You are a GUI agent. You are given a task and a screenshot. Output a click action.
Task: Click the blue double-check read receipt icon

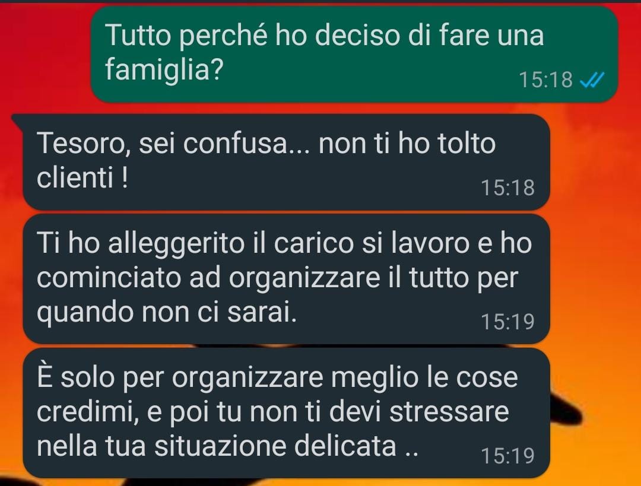point(592,80)
